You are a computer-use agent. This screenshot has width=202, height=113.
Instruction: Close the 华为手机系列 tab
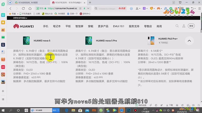point(85,3)
